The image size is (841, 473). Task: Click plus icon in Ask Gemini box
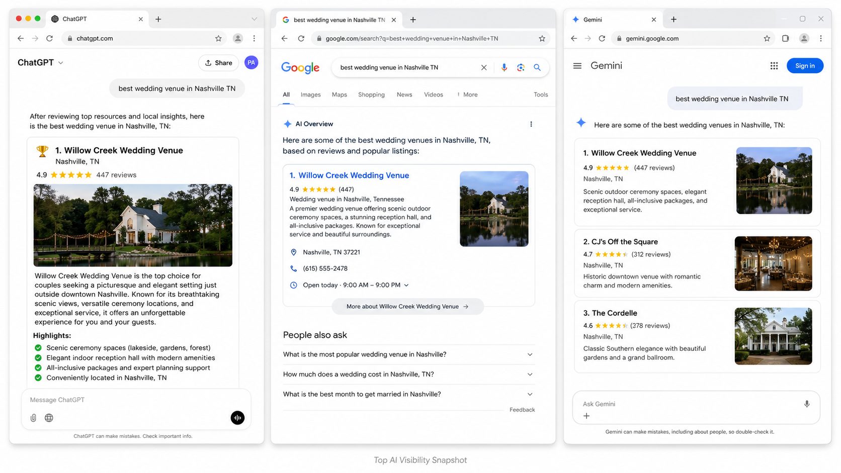click(586, 416)
